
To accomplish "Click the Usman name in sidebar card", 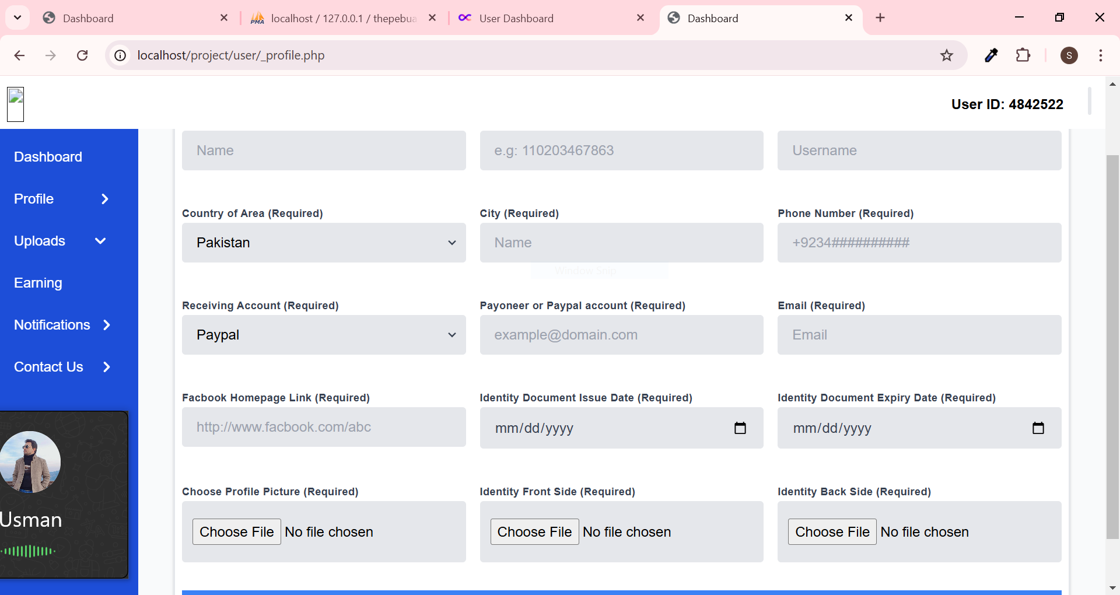I will coord(31,520).
